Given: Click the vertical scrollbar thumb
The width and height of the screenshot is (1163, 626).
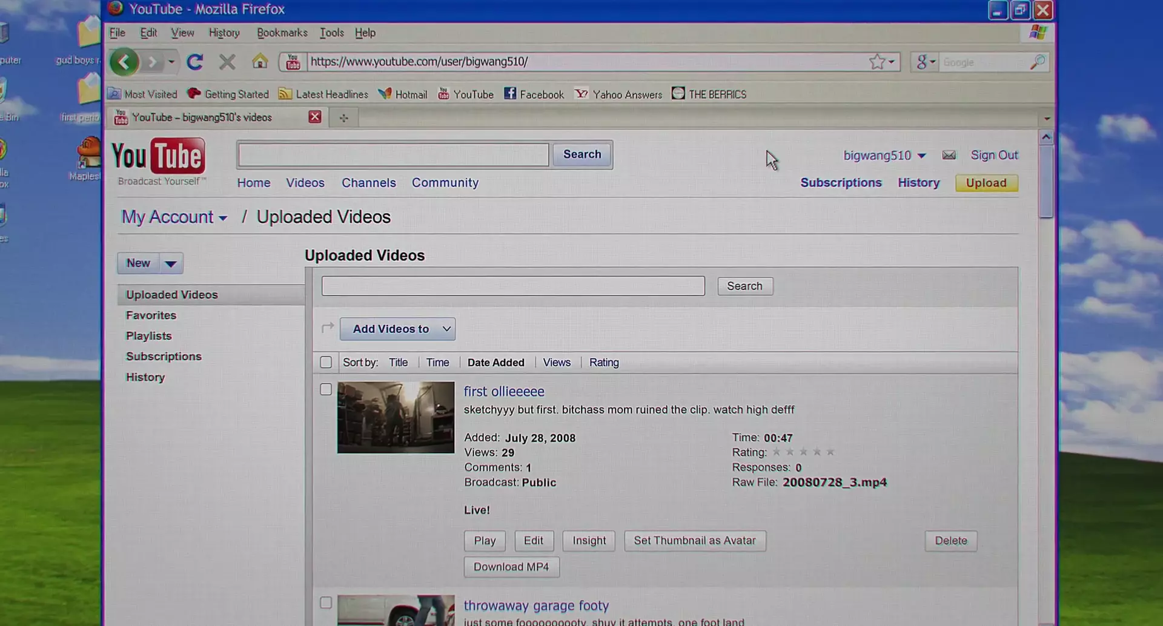Looking at the screenshot, I should [x=1046, y=182].
